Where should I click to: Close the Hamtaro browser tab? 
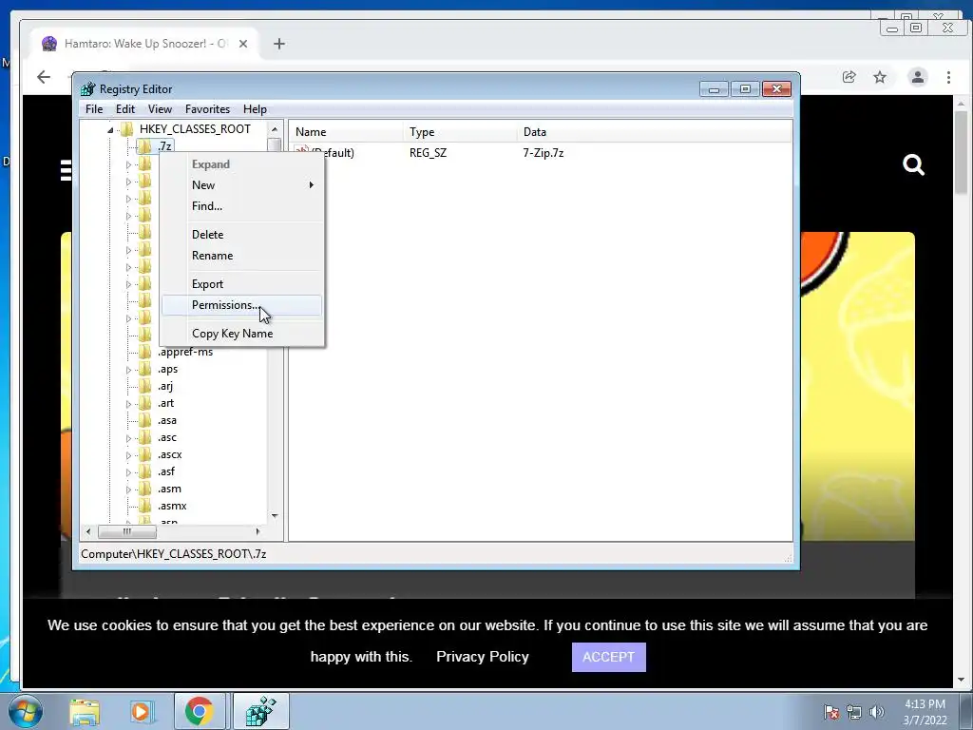pos(243,44)
